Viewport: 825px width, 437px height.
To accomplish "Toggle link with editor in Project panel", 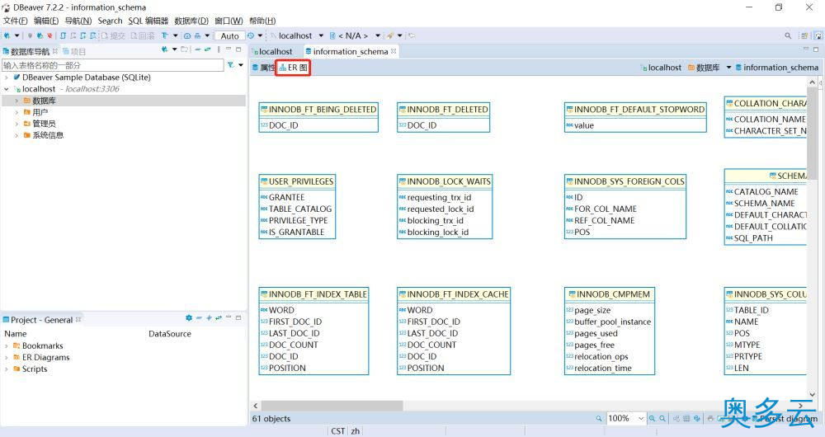I will pyautogui.click(x=219, y=318).
